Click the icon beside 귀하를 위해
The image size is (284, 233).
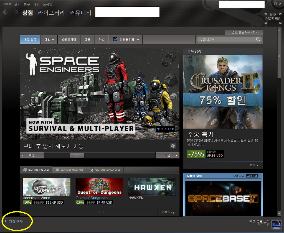[115, 39]
